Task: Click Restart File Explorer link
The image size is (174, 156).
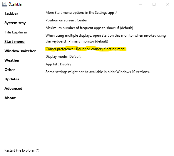Action: pos(22,150)
